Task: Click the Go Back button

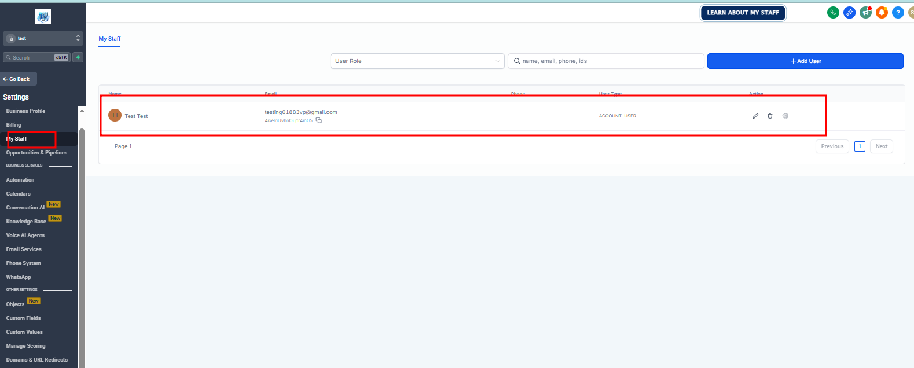Action: coord(19,79)
